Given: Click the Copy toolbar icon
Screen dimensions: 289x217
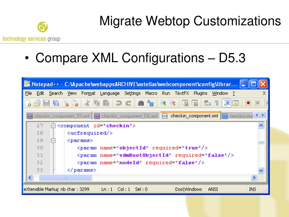Looking at the screenshot, I should pos(97,103).
